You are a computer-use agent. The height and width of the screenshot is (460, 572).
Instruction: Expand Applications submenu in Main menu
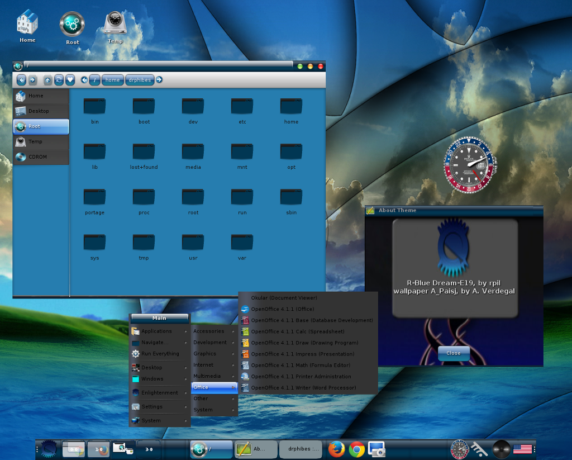click(160, 331)
